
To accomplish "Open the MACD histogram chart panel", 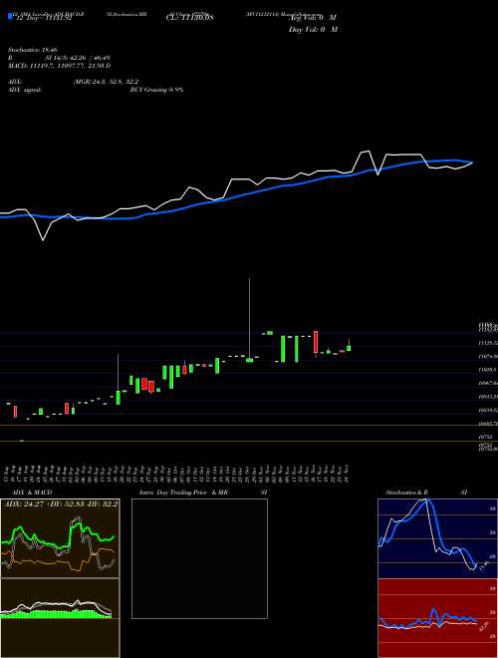I will tap(60, 618).
